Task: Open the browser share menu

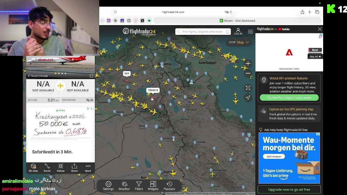Action: 302,12
